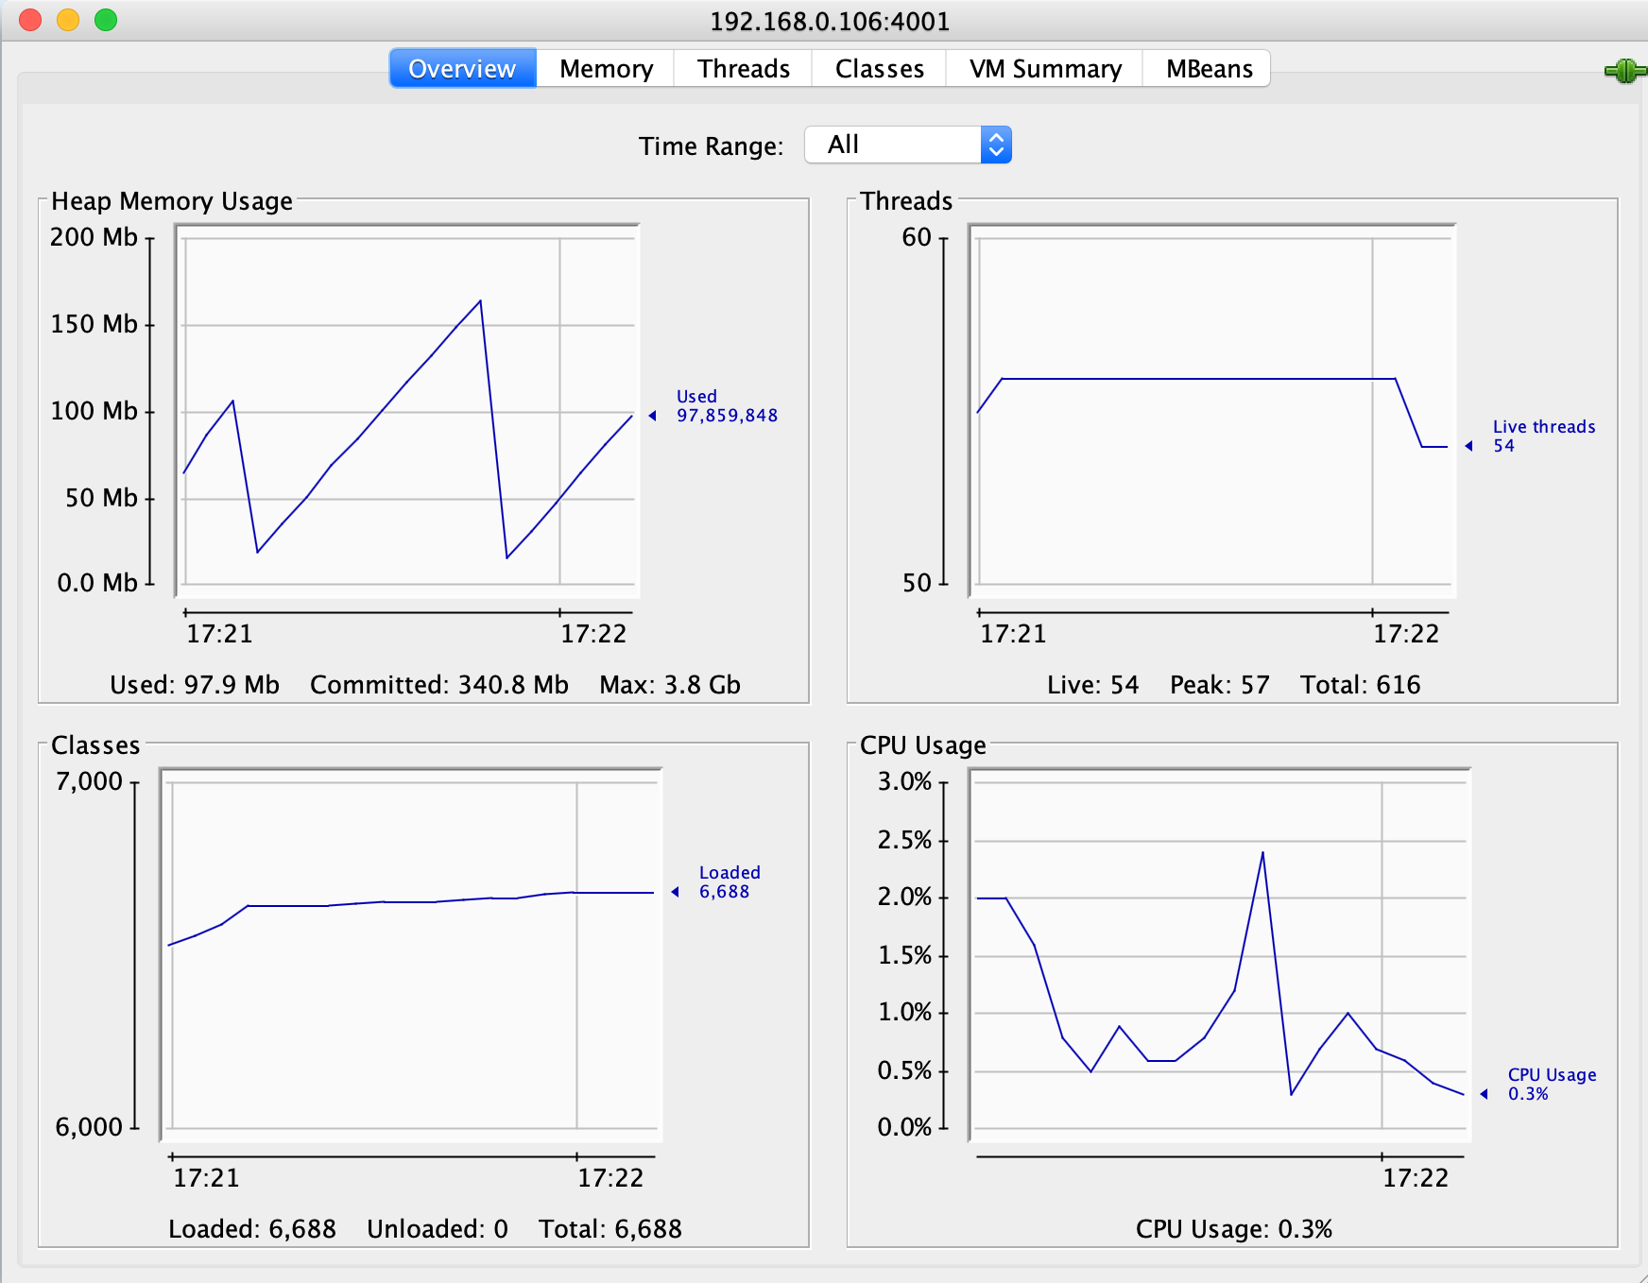The image size is (1648, 1283).
Task: Click the Loaded 6,688 classes marker
Action: (729, 882)
